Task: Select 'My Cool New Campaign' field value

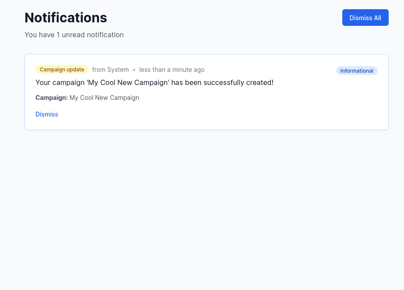Action: point(104,98)
